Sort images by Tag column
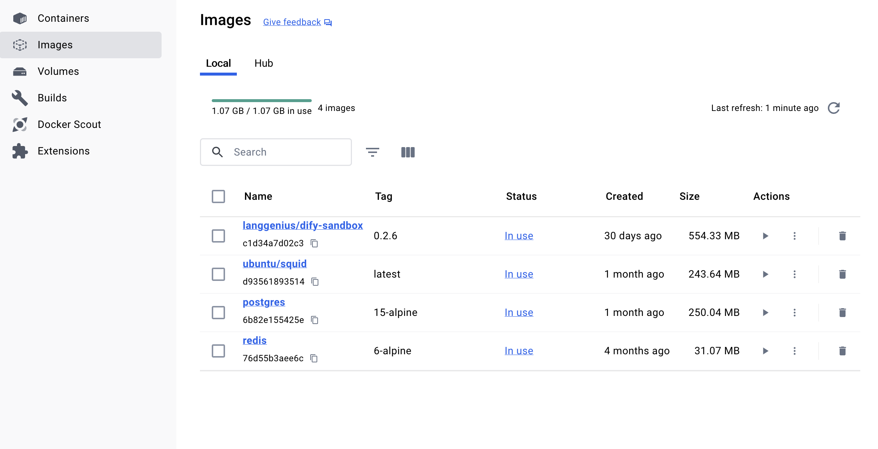Viewport: 878px width, 449px height. (384, 196)
